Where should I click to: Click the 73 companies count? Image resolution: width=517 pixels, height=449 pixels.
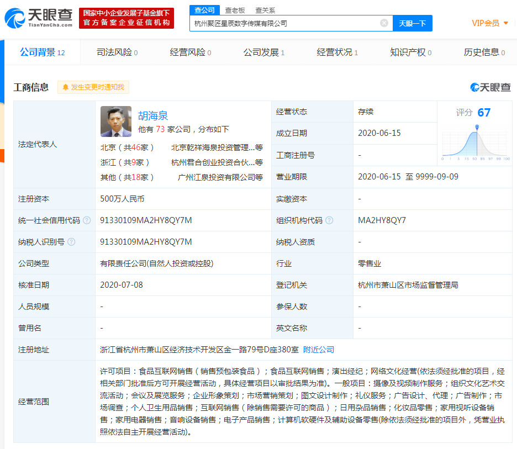(x=160, y=129)
